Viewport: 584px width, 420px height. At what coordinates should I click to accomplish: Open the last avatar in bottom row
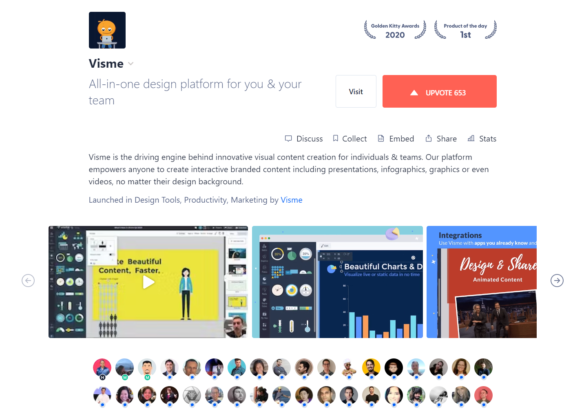pos(483,395)
